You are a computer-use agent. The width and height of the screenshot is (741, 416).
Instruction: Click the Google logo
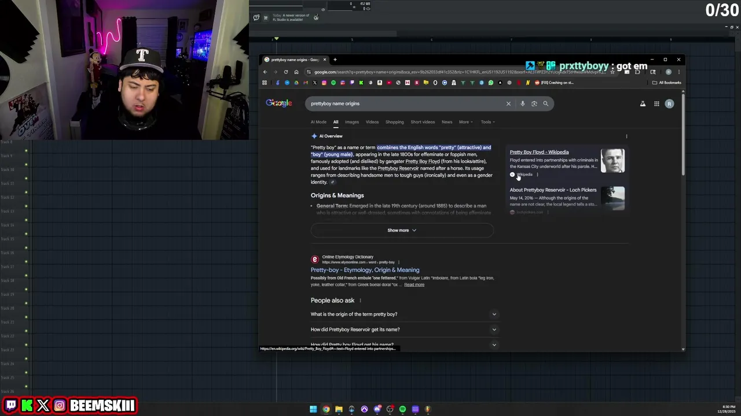pyautogui.click(x=279, y=103)
